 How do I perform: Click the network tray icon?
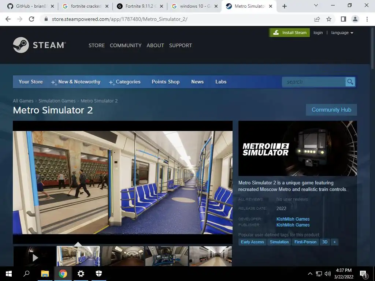(319, 274)
